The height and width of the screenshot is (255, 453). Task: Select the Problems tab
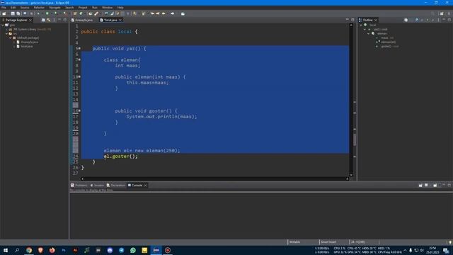(x=79, y=186)
